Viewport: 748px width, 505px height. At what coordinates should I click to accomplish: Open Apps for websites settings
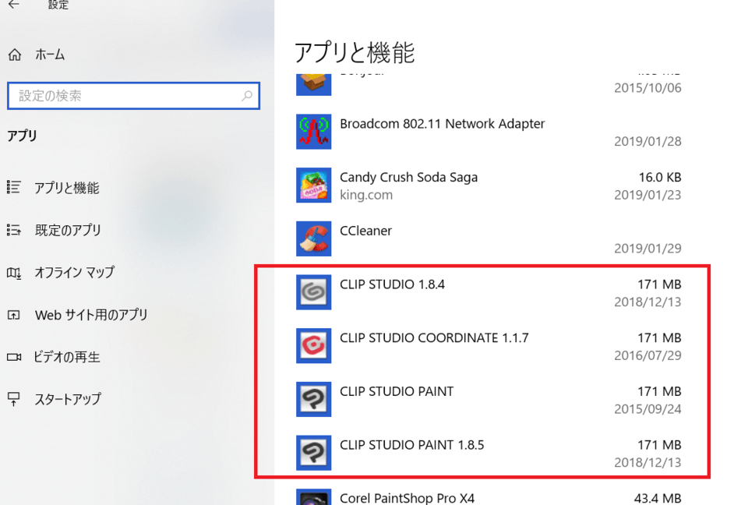[90, 315]
